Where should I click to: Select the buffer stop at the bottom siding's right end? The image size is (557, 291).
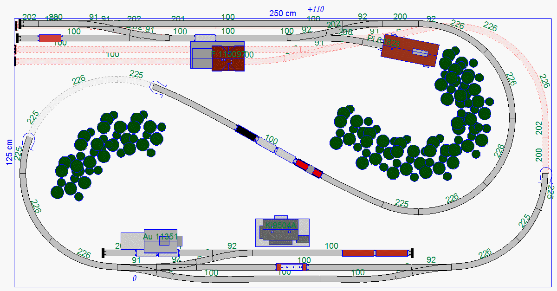(x=411, y=253)
